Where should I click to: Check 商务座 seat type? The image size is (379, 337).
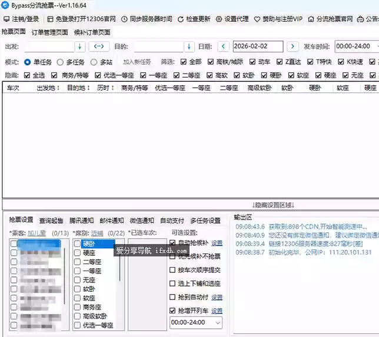pyautogui.click(x=77, y=307)
